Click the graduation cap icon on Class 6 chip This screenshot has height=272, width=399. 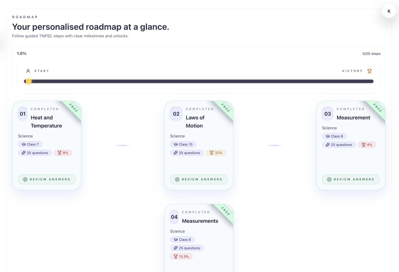pos(176,239)
